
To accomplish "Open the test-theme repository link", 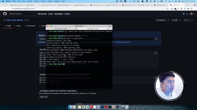I will 18,20.
